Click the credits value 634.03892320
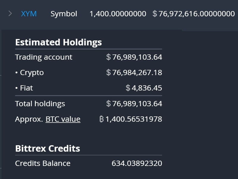 [x=137, y=163]
